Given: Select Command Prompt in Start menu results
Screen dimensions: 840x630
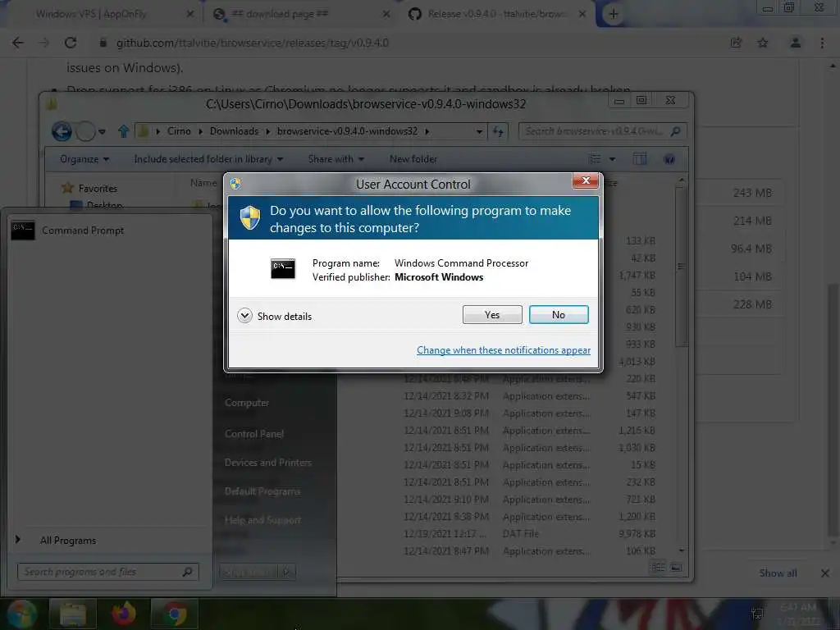Looking at the screenshot, I should (110, 231).
